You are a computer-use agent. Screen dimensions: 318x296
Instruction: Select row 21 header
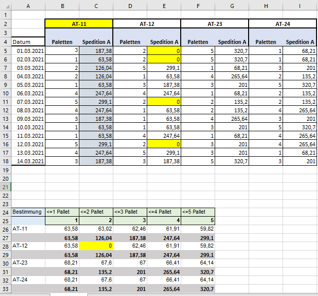tap(5, 187)
